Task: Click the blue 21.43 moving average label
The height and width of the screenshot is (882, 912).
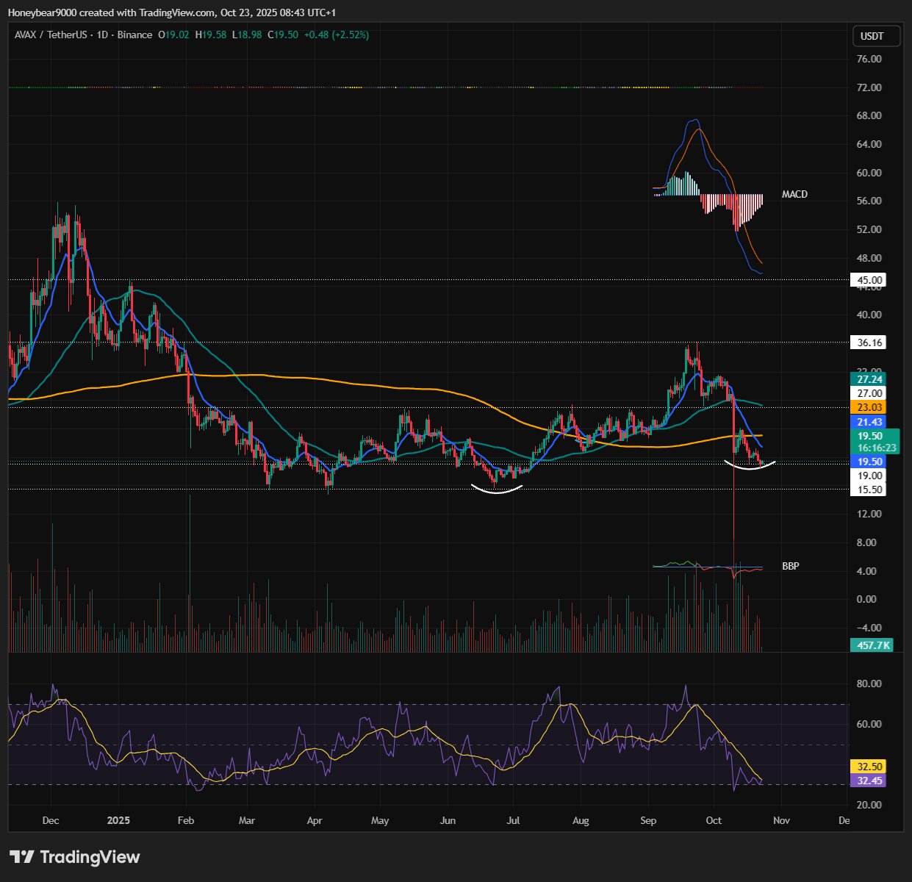Action: 869,422
